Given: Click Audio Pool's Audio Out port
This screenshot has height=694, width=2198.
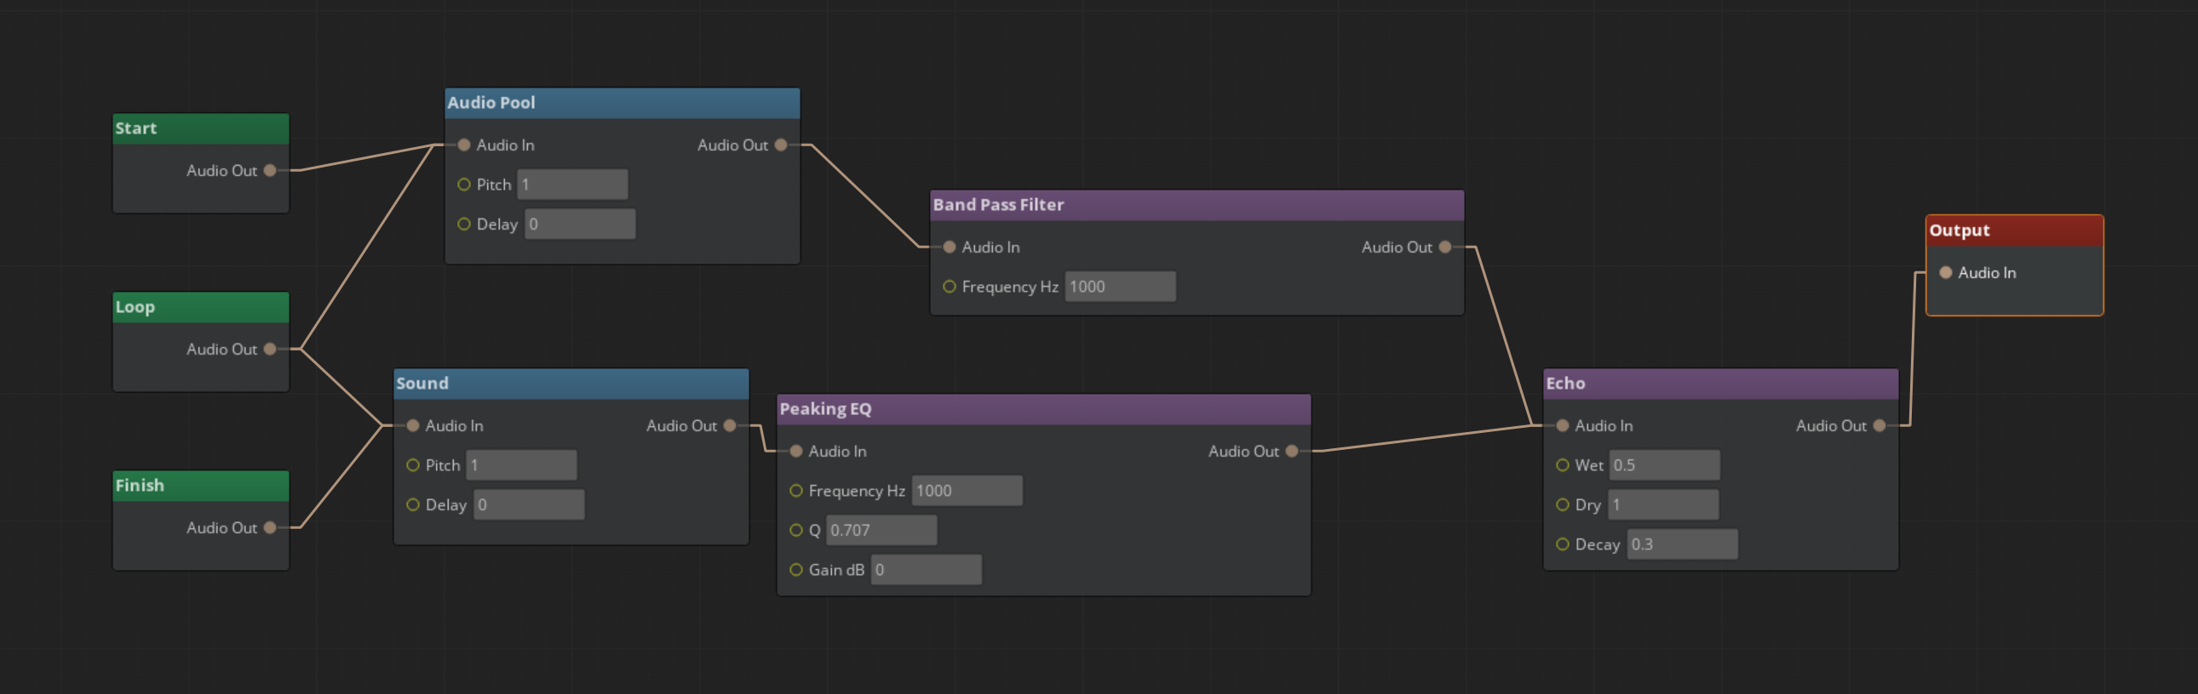Looking at the screenshot, I should [781, 145].
